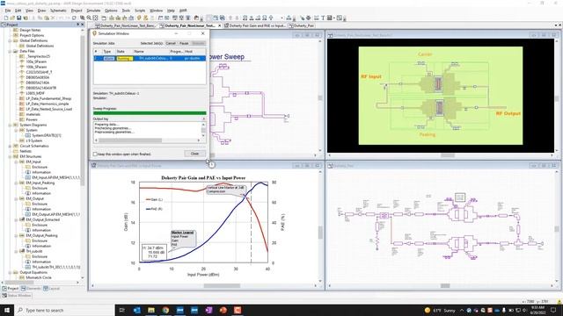Click Type here to search box
The image size is (563, 316).
click(64, 310)
